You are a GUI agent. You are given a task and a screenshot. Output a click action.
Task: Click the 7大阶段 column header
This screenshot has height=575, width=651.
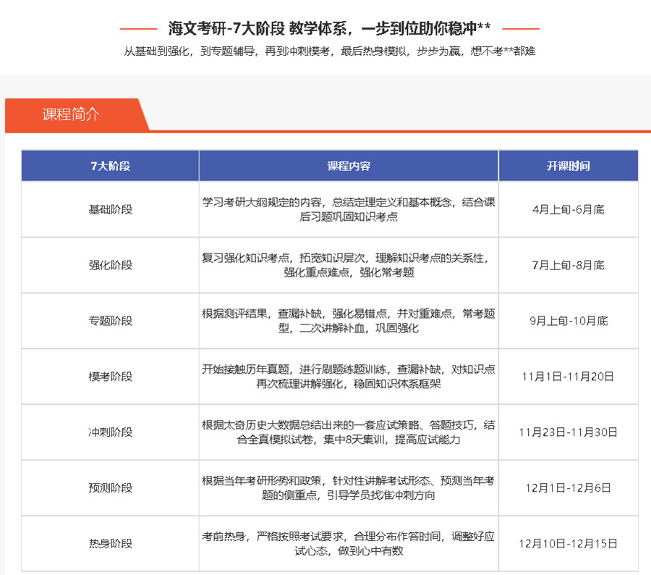(x=109, y=166)
